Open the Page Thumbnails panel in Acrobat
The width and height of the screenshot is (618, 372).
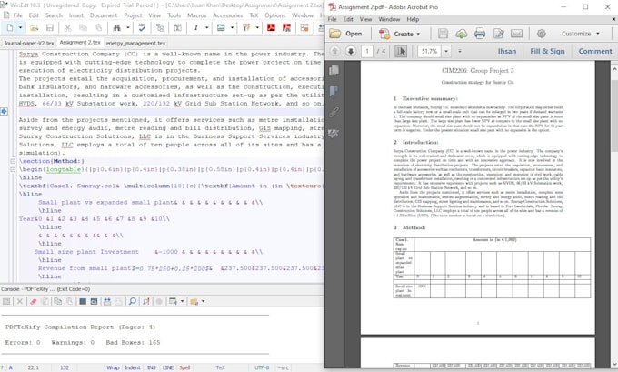tap(334, 71)
